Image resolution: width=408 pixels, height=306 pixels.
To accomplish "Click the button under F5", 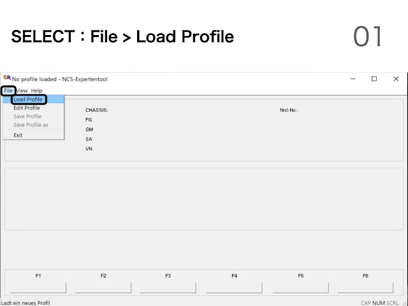I will (x=300, y=288).
